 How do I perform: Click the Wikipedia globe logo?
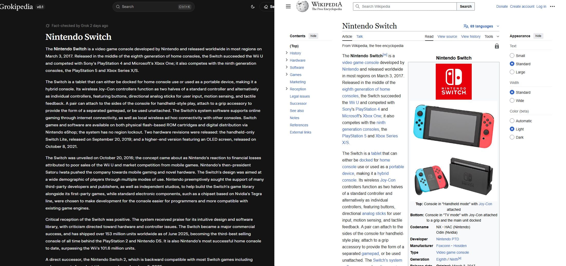coord(302,6)
